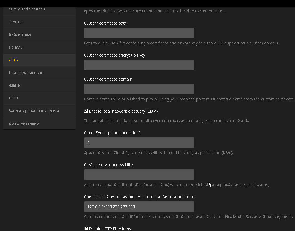Click the Cloud Sync upload speed limit field
Screen dimensions: 295x231
(139, 143)
